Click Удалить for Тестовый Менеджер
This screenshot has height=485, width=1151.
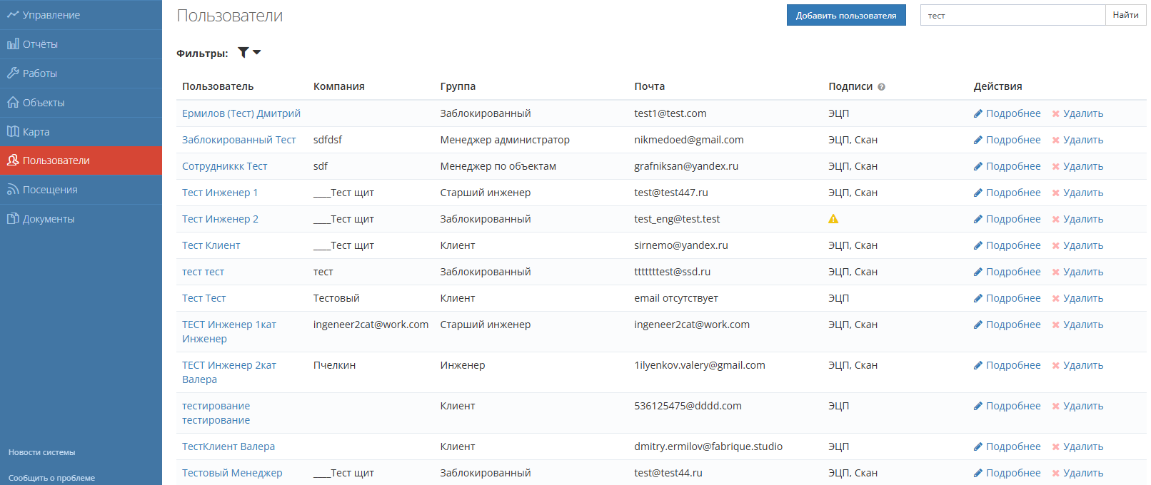point(1082,473)
